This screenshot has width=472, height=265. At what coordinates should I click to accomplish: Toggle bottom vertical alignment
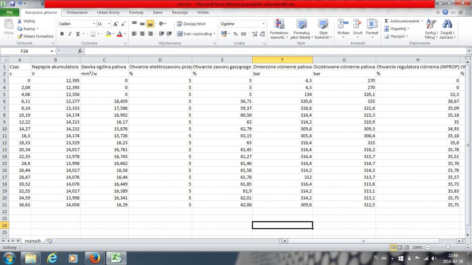click(150, 24)
